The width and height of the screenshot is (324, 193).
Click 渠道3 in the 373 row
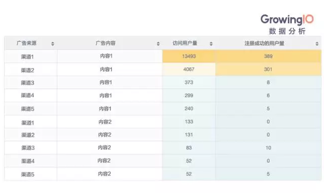pyautogui.click(x=28, y=83)
